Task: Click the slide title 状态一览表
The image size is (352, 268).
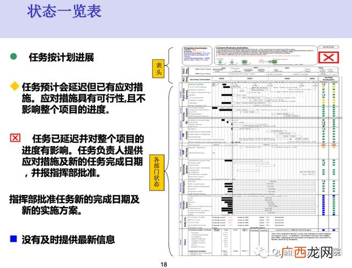Action: (64, 11)
